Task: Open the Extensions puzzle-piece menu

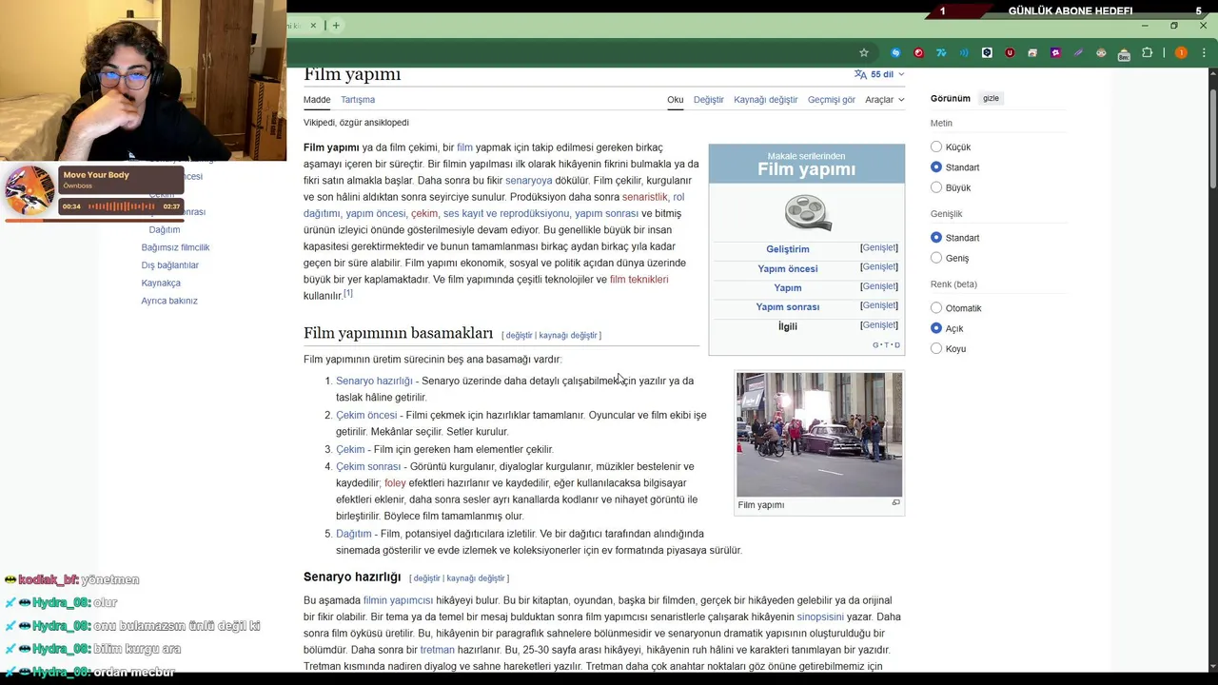Action: point(1147,53)
